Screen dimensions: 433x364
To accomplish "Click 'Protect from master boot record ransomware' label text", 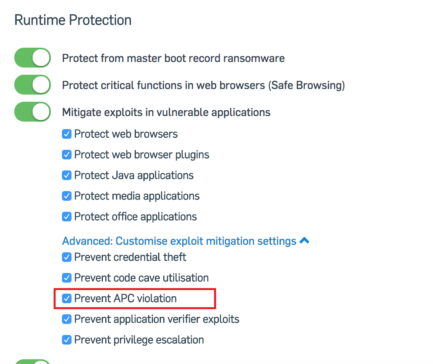I will pos(173,58).
